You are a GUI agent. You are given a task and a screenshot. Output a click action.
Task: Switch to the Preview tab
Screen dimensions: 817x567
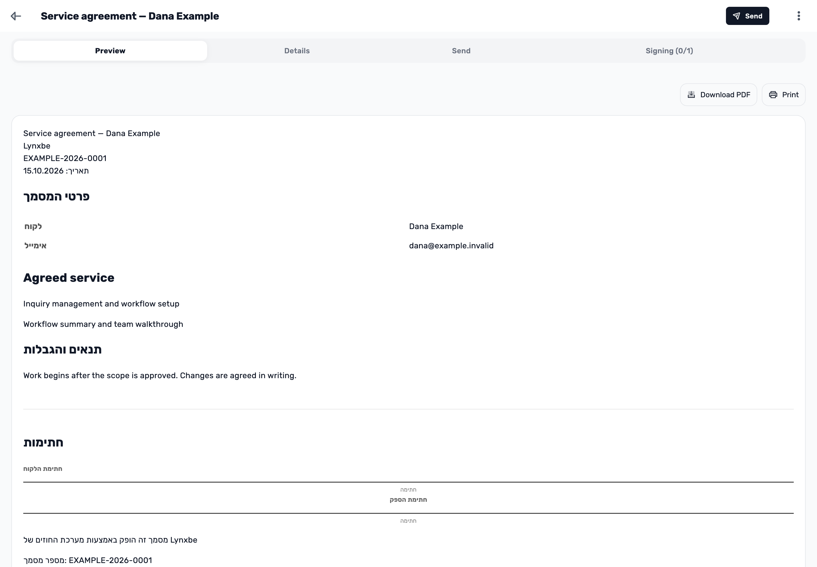point(110,51)
